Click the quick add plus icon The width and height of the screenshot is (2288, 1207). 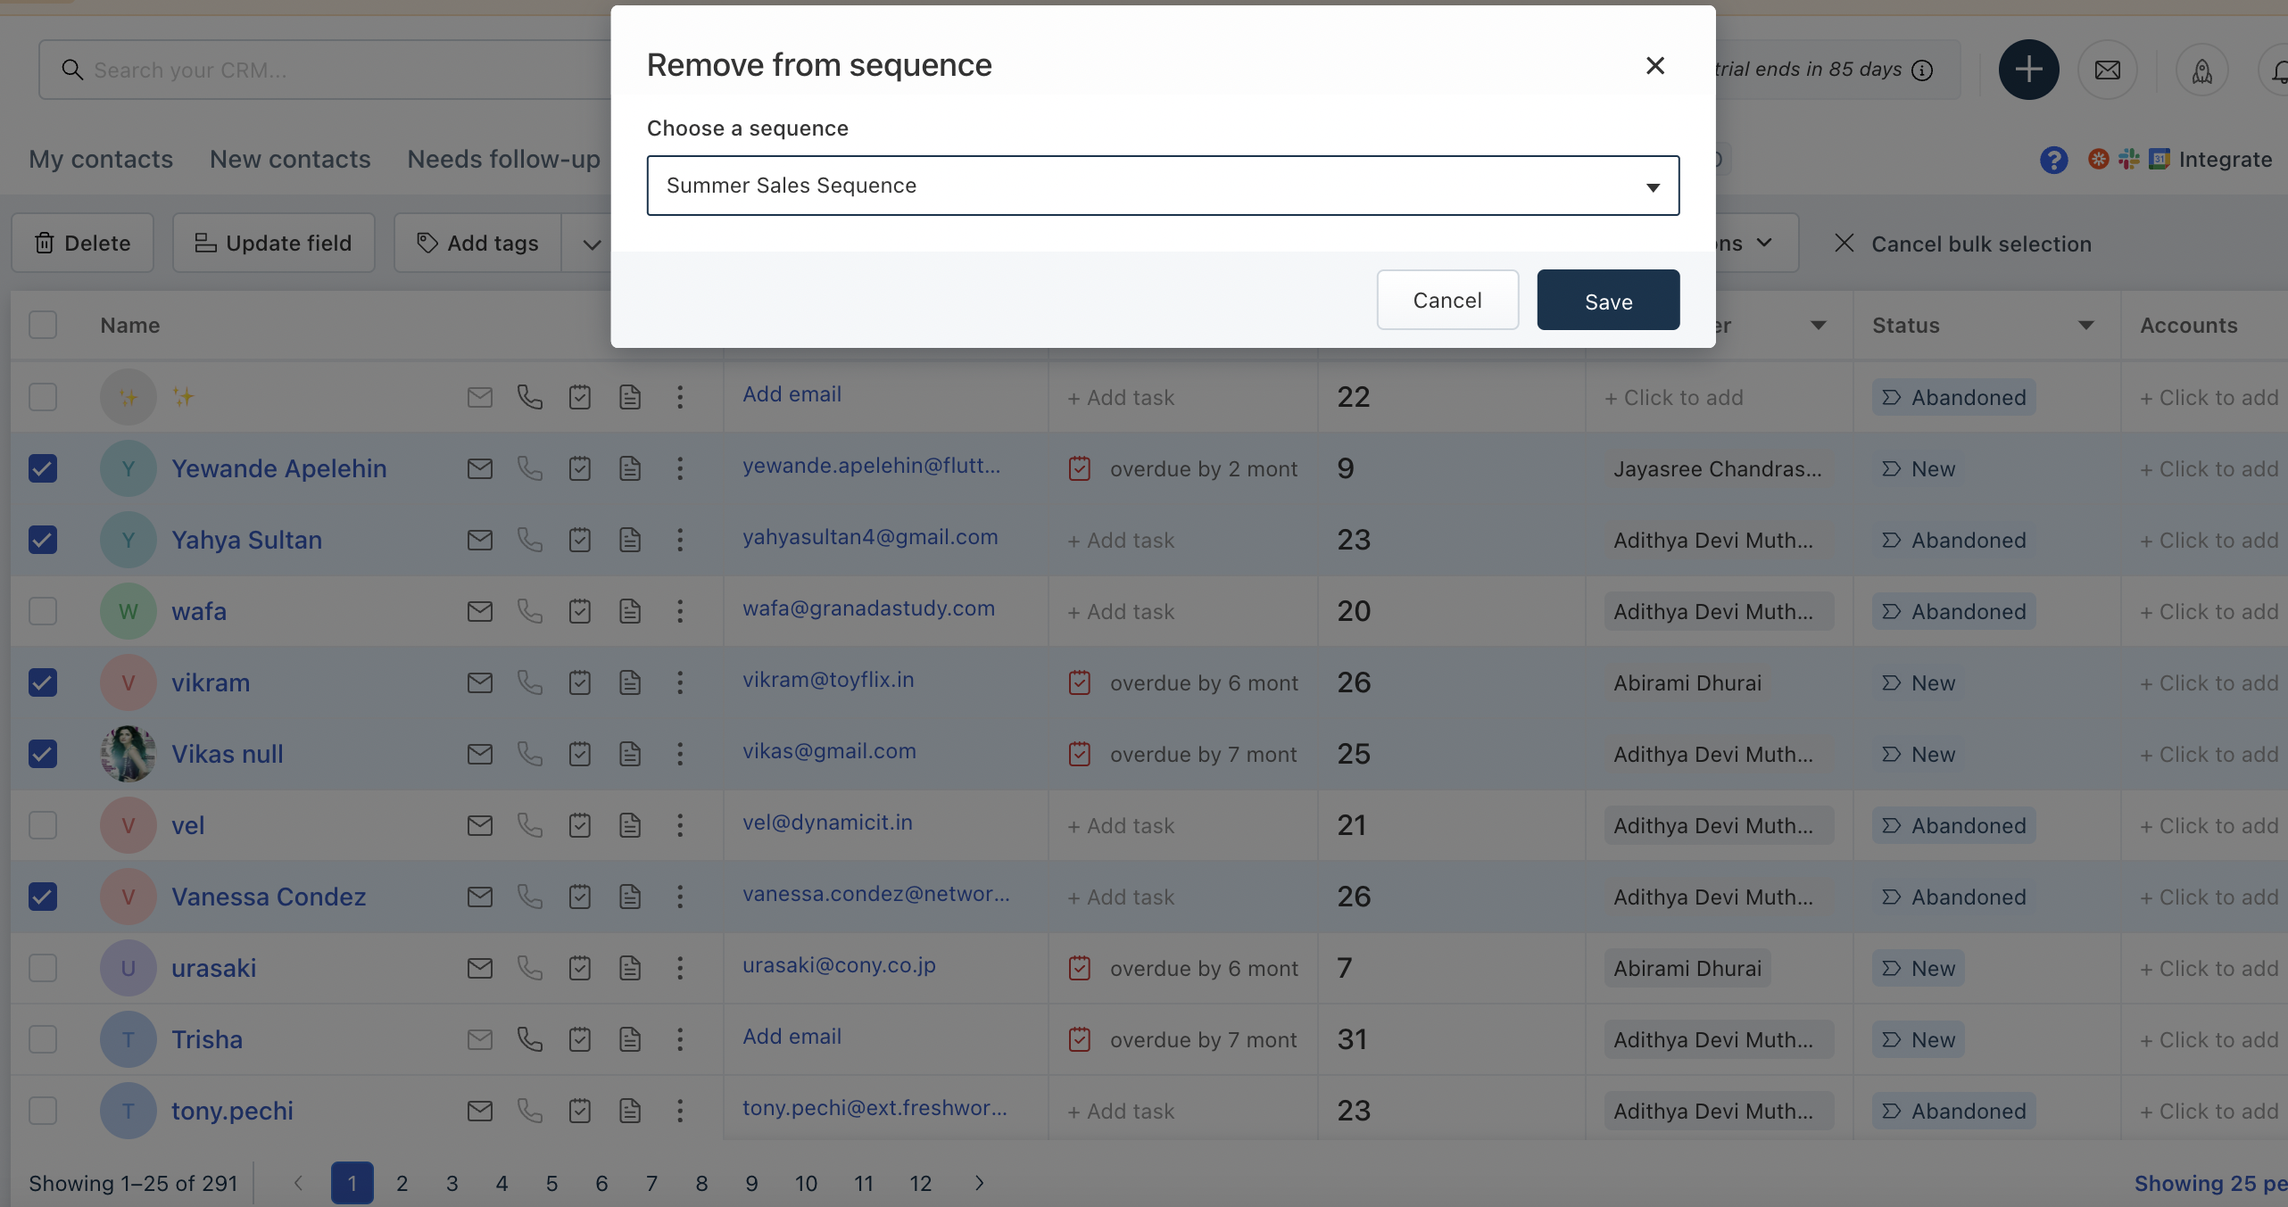coord(2027,70)
